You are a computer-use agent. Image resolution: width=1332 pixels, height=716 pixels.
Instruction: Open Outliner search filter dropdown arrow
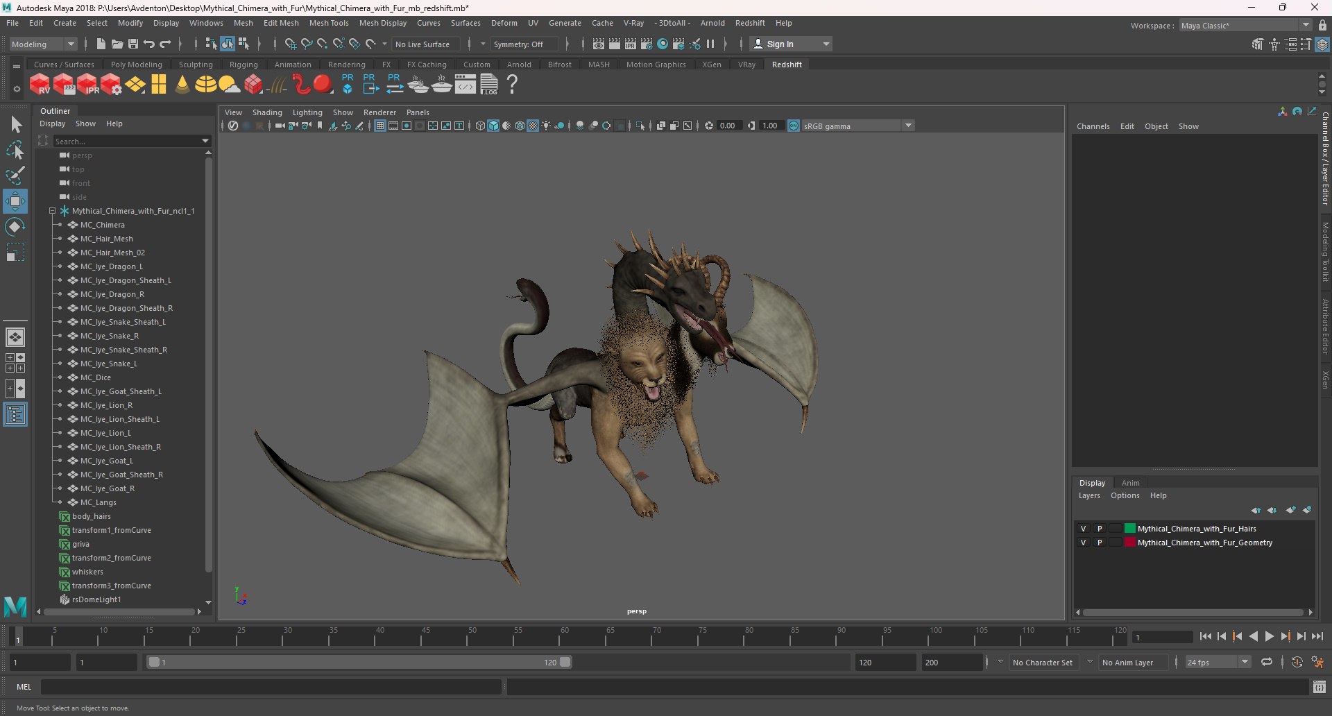(x=205, y=141)
